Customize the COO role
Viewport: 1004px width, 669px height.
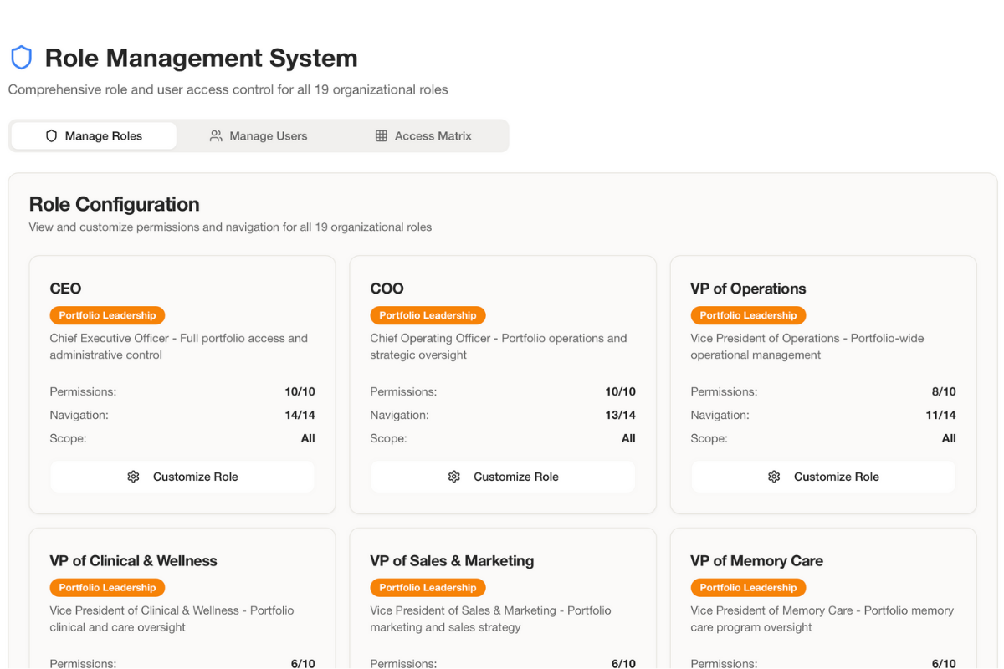point(503,476)
